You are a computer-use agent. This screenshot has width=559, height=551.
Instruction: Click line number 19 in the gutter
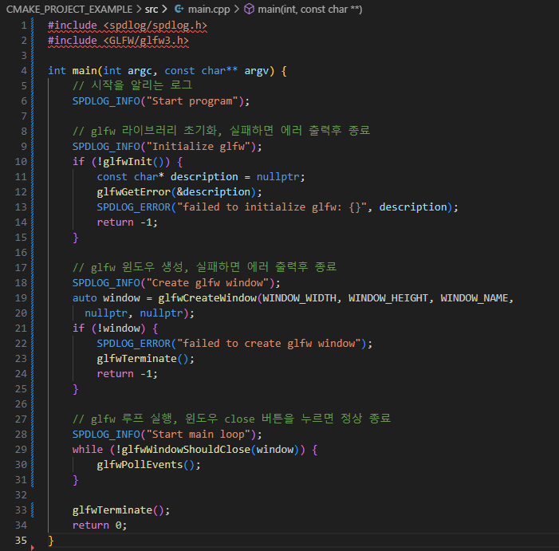click(21, 298)
